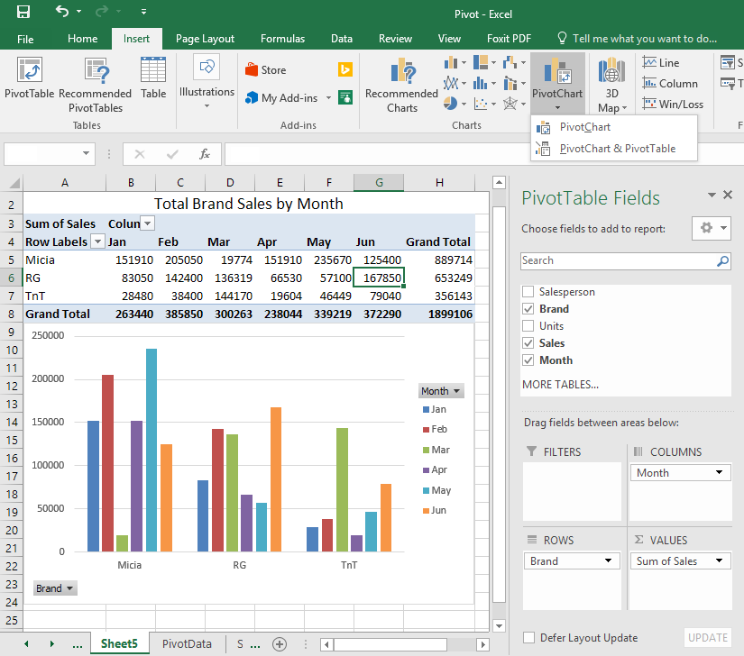Open the Month field button on the chart
Screen dimensions: 744x656
tap(441, 391)
